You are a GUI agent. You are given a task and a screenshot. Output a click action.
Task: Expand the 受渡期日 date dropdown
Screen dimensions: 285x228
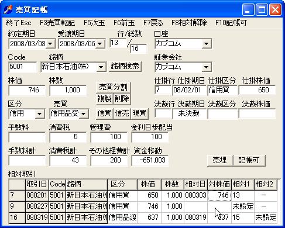click(x=100, y=44)
